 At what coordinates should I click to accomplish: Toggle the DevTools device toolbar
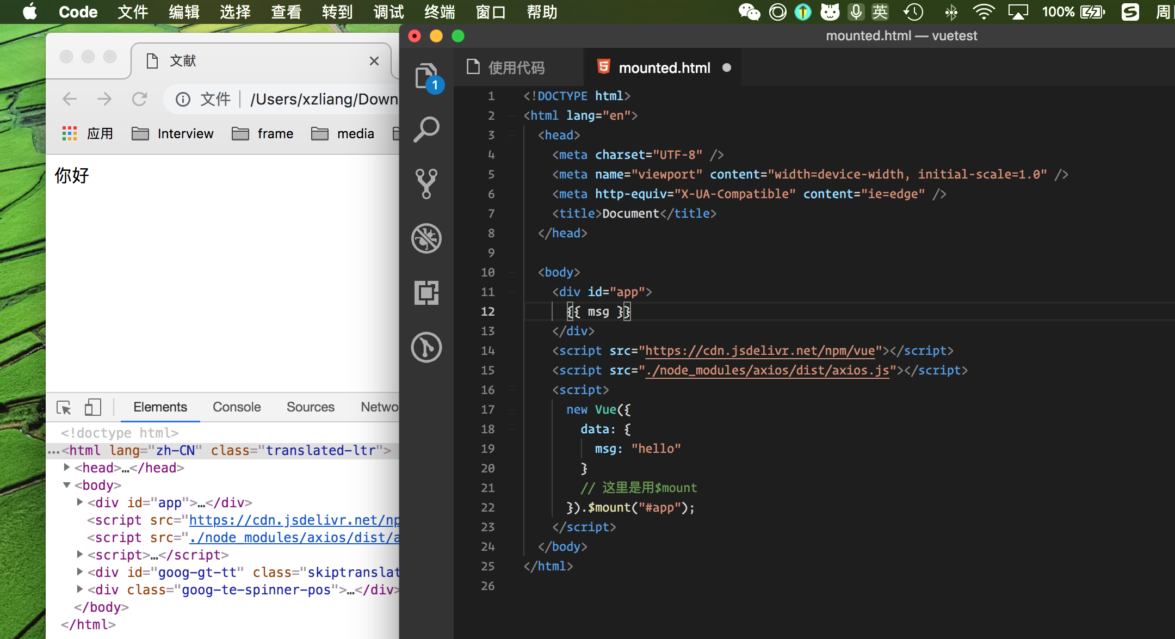coord(92,407)
